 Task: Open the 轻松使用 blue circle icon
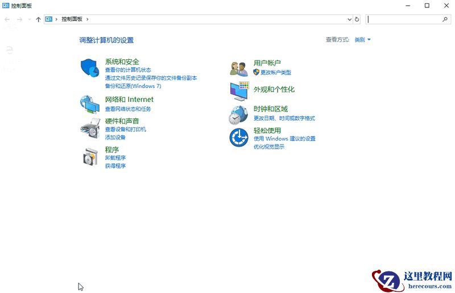pyautogui.click(x=239, y=137)
